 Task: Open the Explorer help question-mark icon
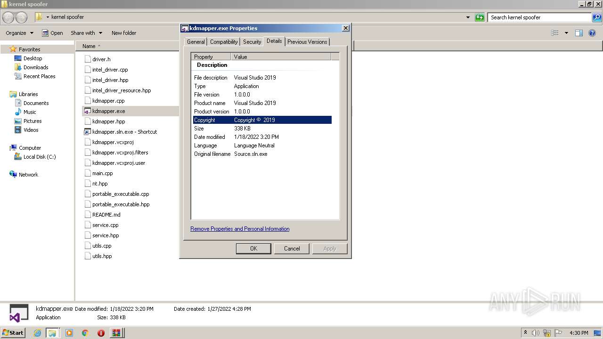pos(592,33)
